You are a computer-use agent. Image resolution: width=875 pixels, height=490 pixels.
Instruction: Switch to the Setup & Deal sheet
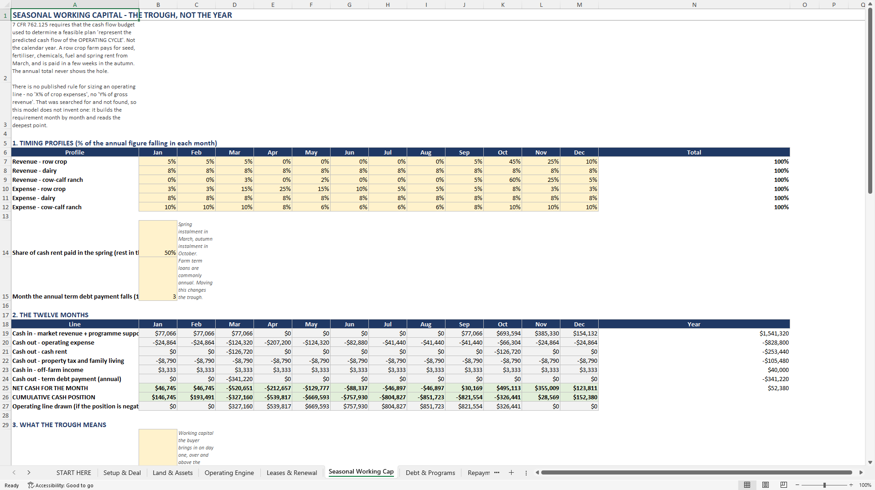(122, 473)
